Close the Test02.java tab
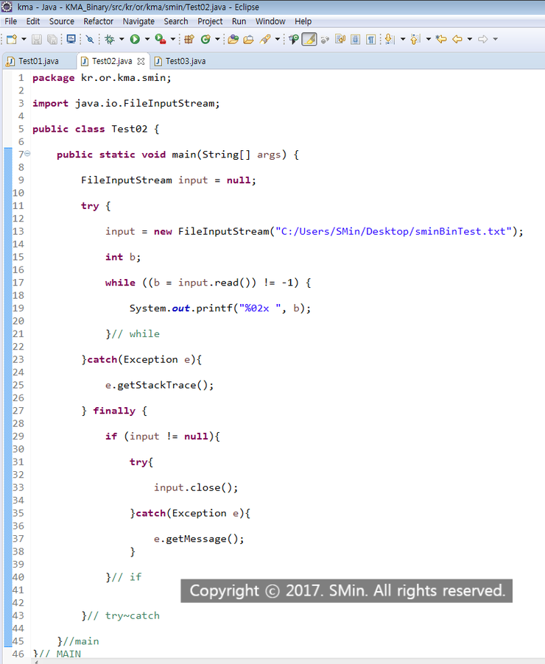Image resolution: width=545 pixels, height=664 pixels. [x=141, y=61]
